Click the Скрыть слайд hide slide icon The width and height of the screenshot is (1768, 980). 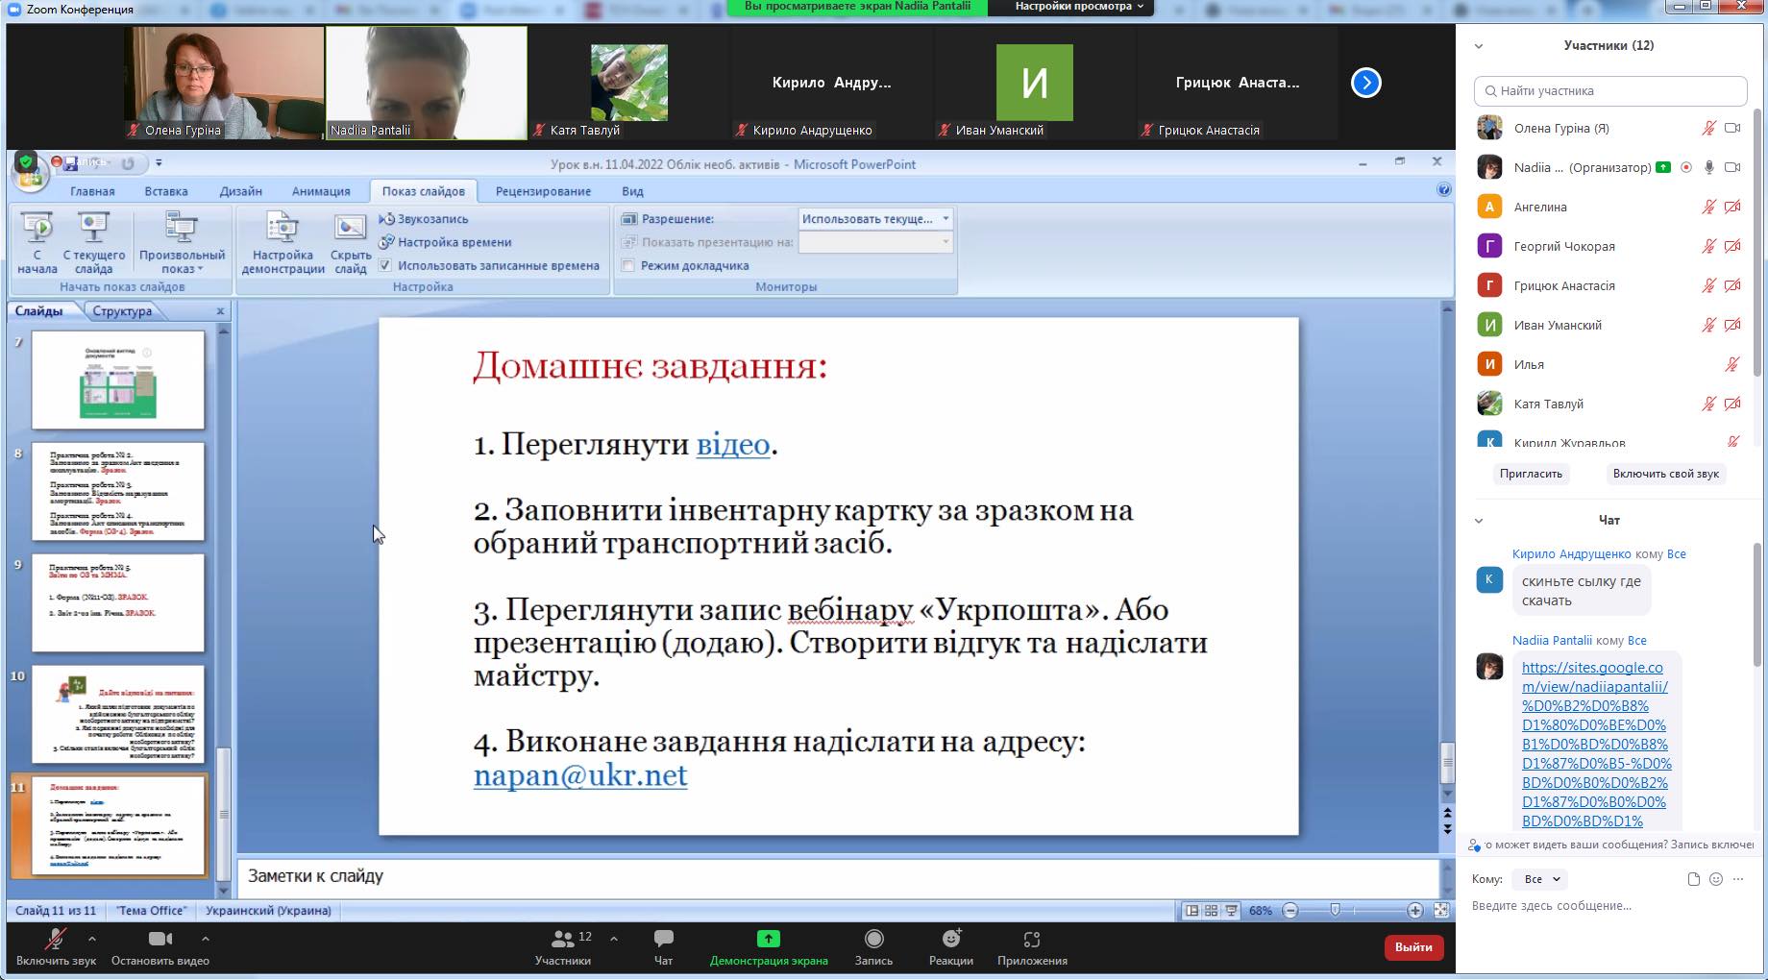point(350,228)
